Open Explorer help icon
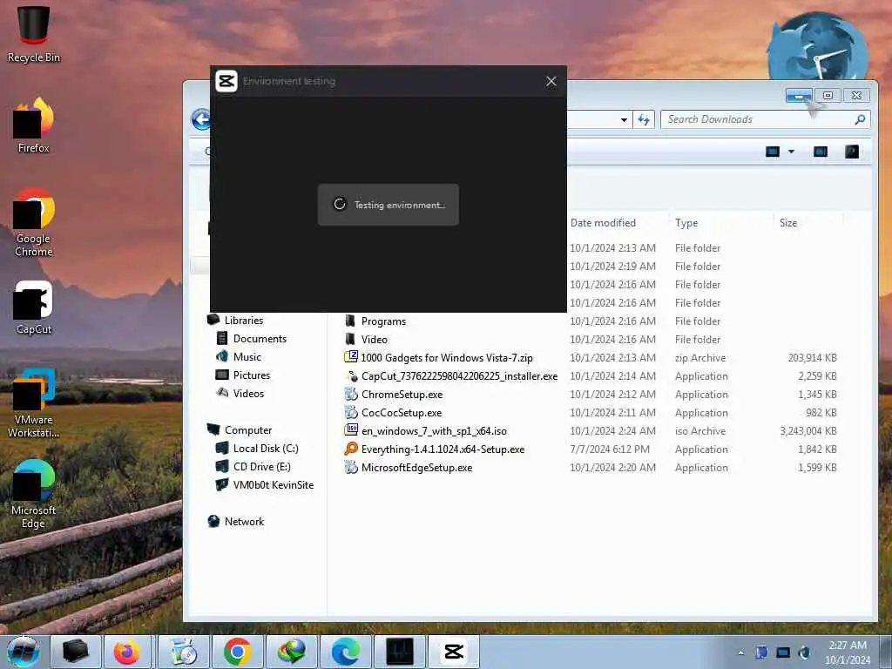The width and height of the screenshot is (892, 669). (x=852, y=152)
